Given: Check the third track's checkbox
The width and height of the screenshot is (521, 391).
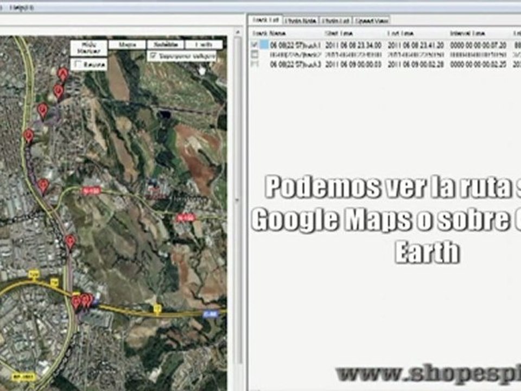Looking at the screenshot, I should click(x=255, y=64).
